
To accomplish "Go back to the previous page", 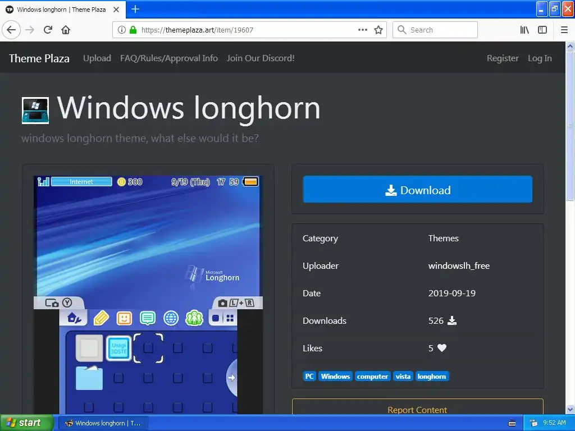I will [11, 30].
